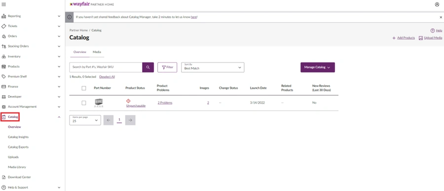Click the Reporting bar chart icon

click(x=3, y=16)
